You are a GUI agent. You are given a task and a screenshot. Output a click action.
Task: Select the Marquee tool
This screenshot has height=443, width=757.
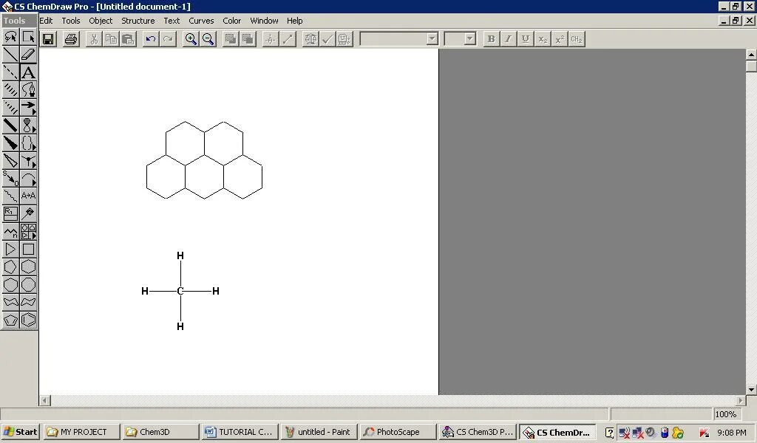pyautogui.click(x=29, y=37)
